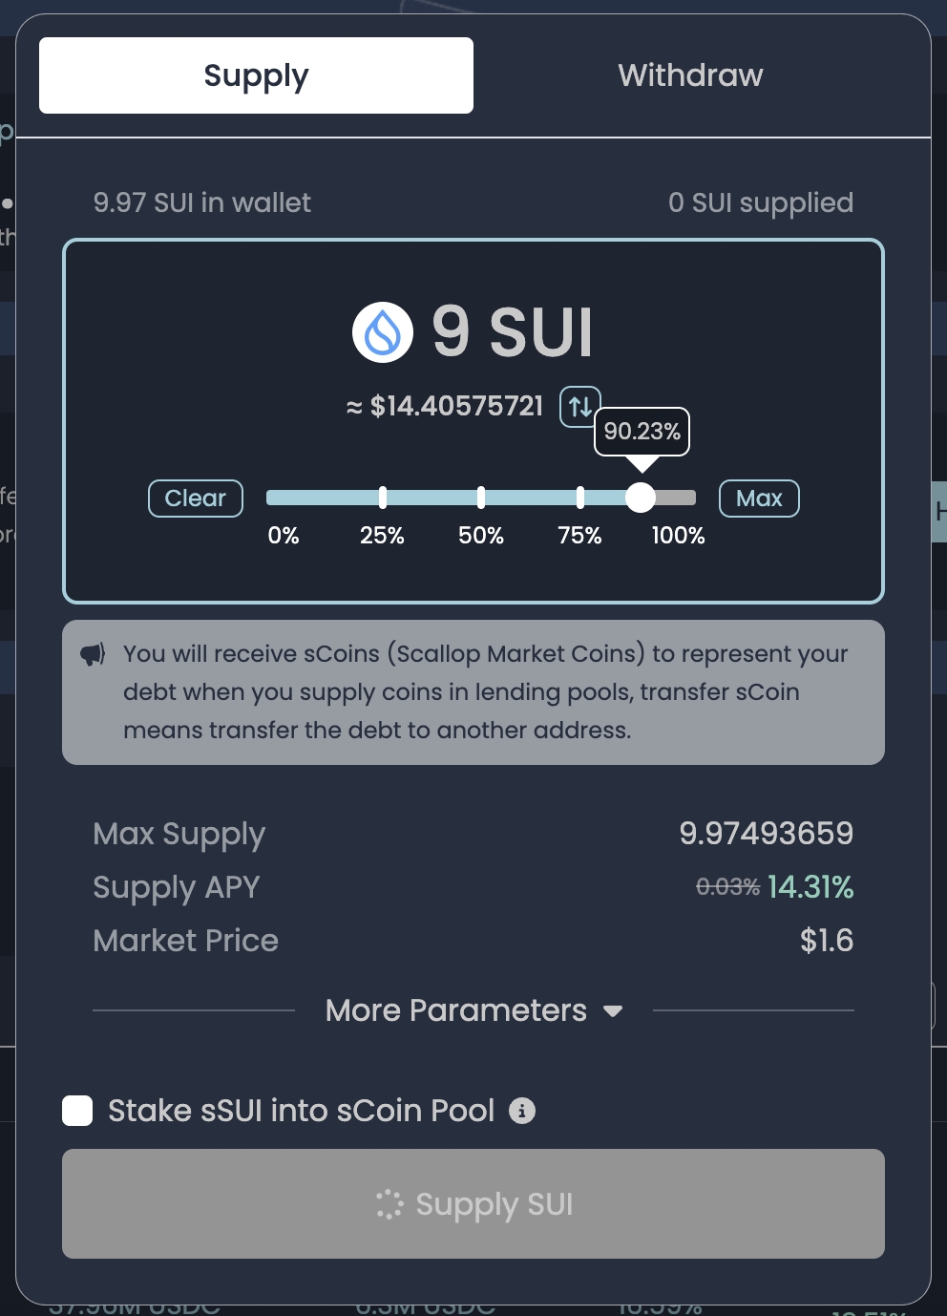Click the slider handle at 90.23%

(641, 498)
